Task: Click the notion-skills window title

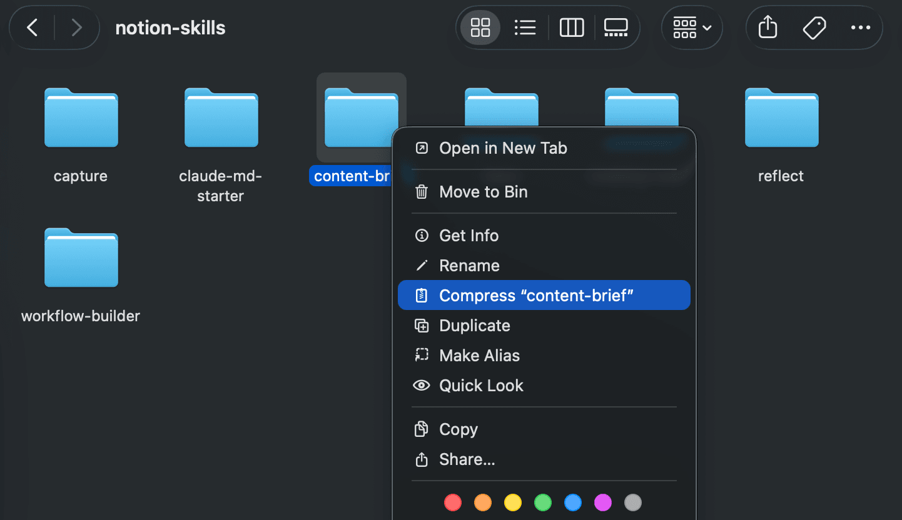Action: [170, 27]
